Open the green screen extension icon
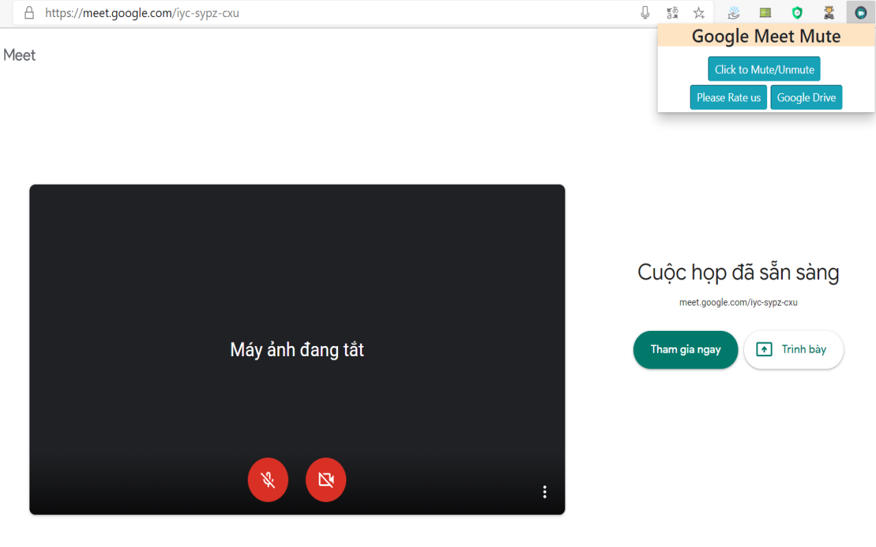 pyautogui.click(x=765, y=12)
